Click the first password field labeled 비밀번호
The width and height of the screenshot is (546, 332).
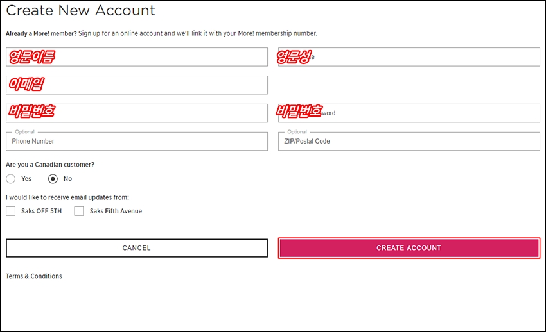pyautogui.click(x=136, y=113)
